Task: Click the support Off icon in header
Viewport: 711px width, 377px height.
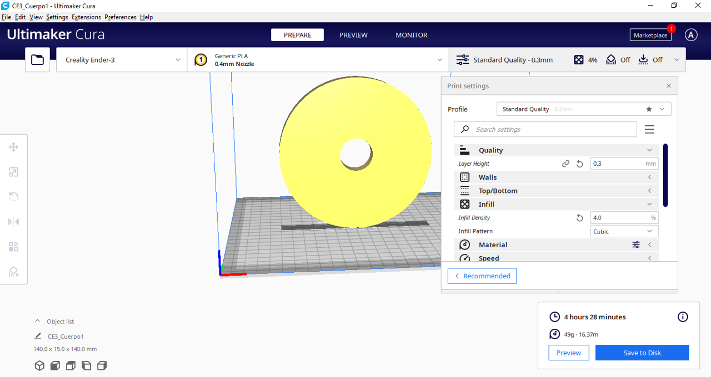Action: (611, 60)
